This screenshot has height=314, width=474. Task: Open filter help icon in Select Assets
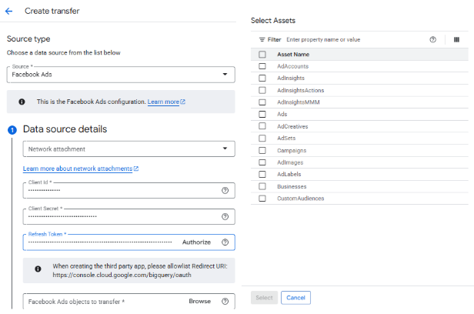(433, 39)
